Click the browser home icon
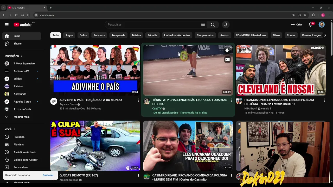 click(x=22, y=15)
